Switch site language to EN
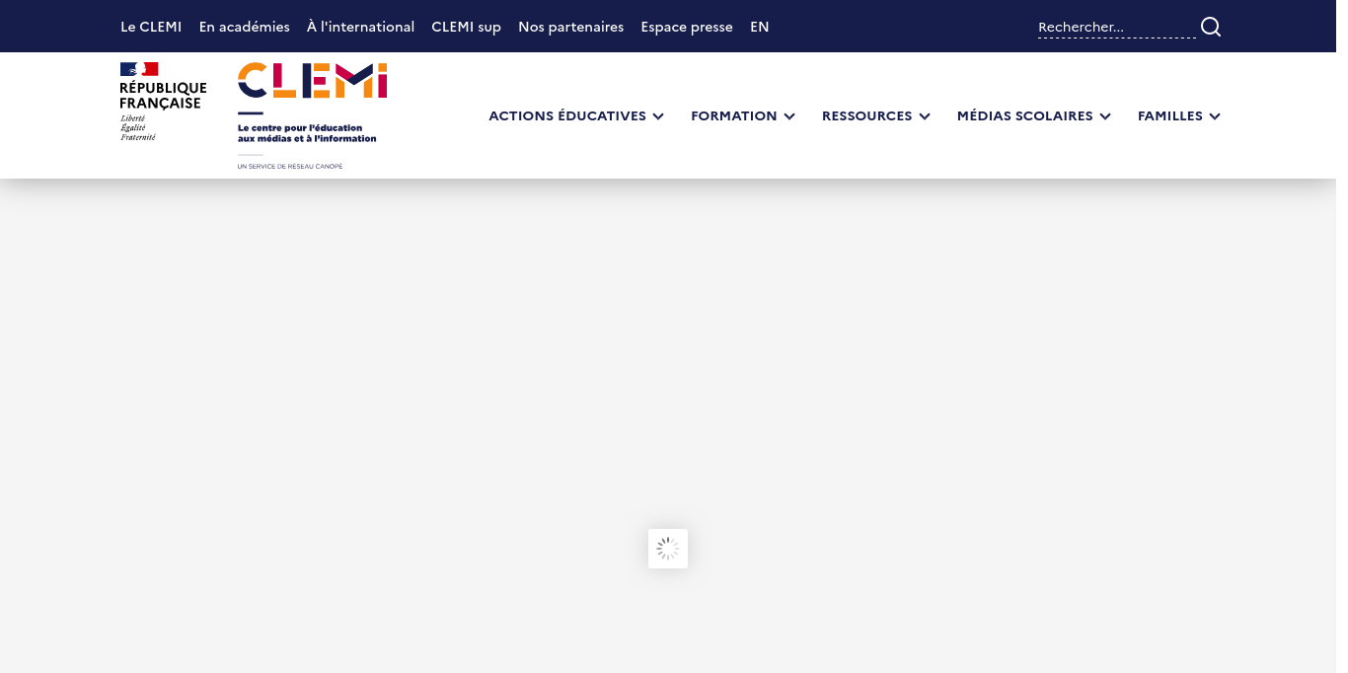Image resolution: width=1348 pixels, height=673 pixels. coord(760,27)
